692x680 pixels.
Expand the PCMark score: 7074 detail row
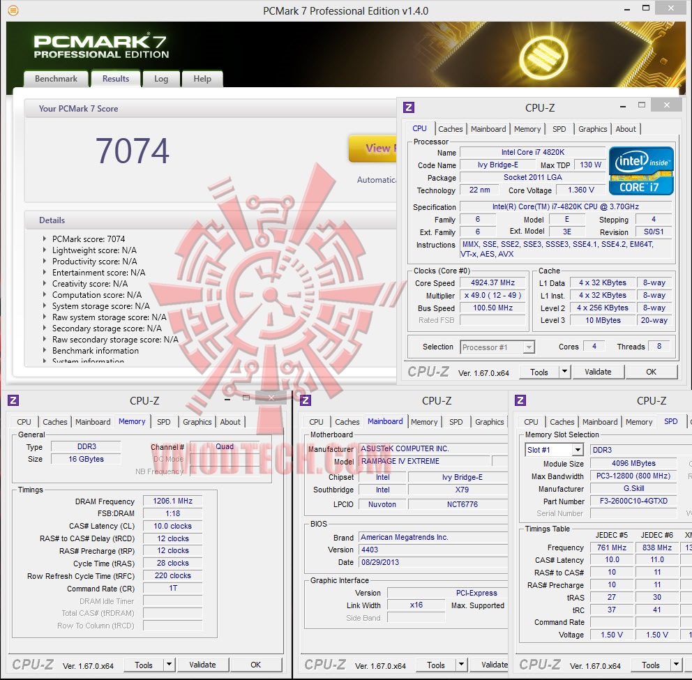(x=44, y=239)
